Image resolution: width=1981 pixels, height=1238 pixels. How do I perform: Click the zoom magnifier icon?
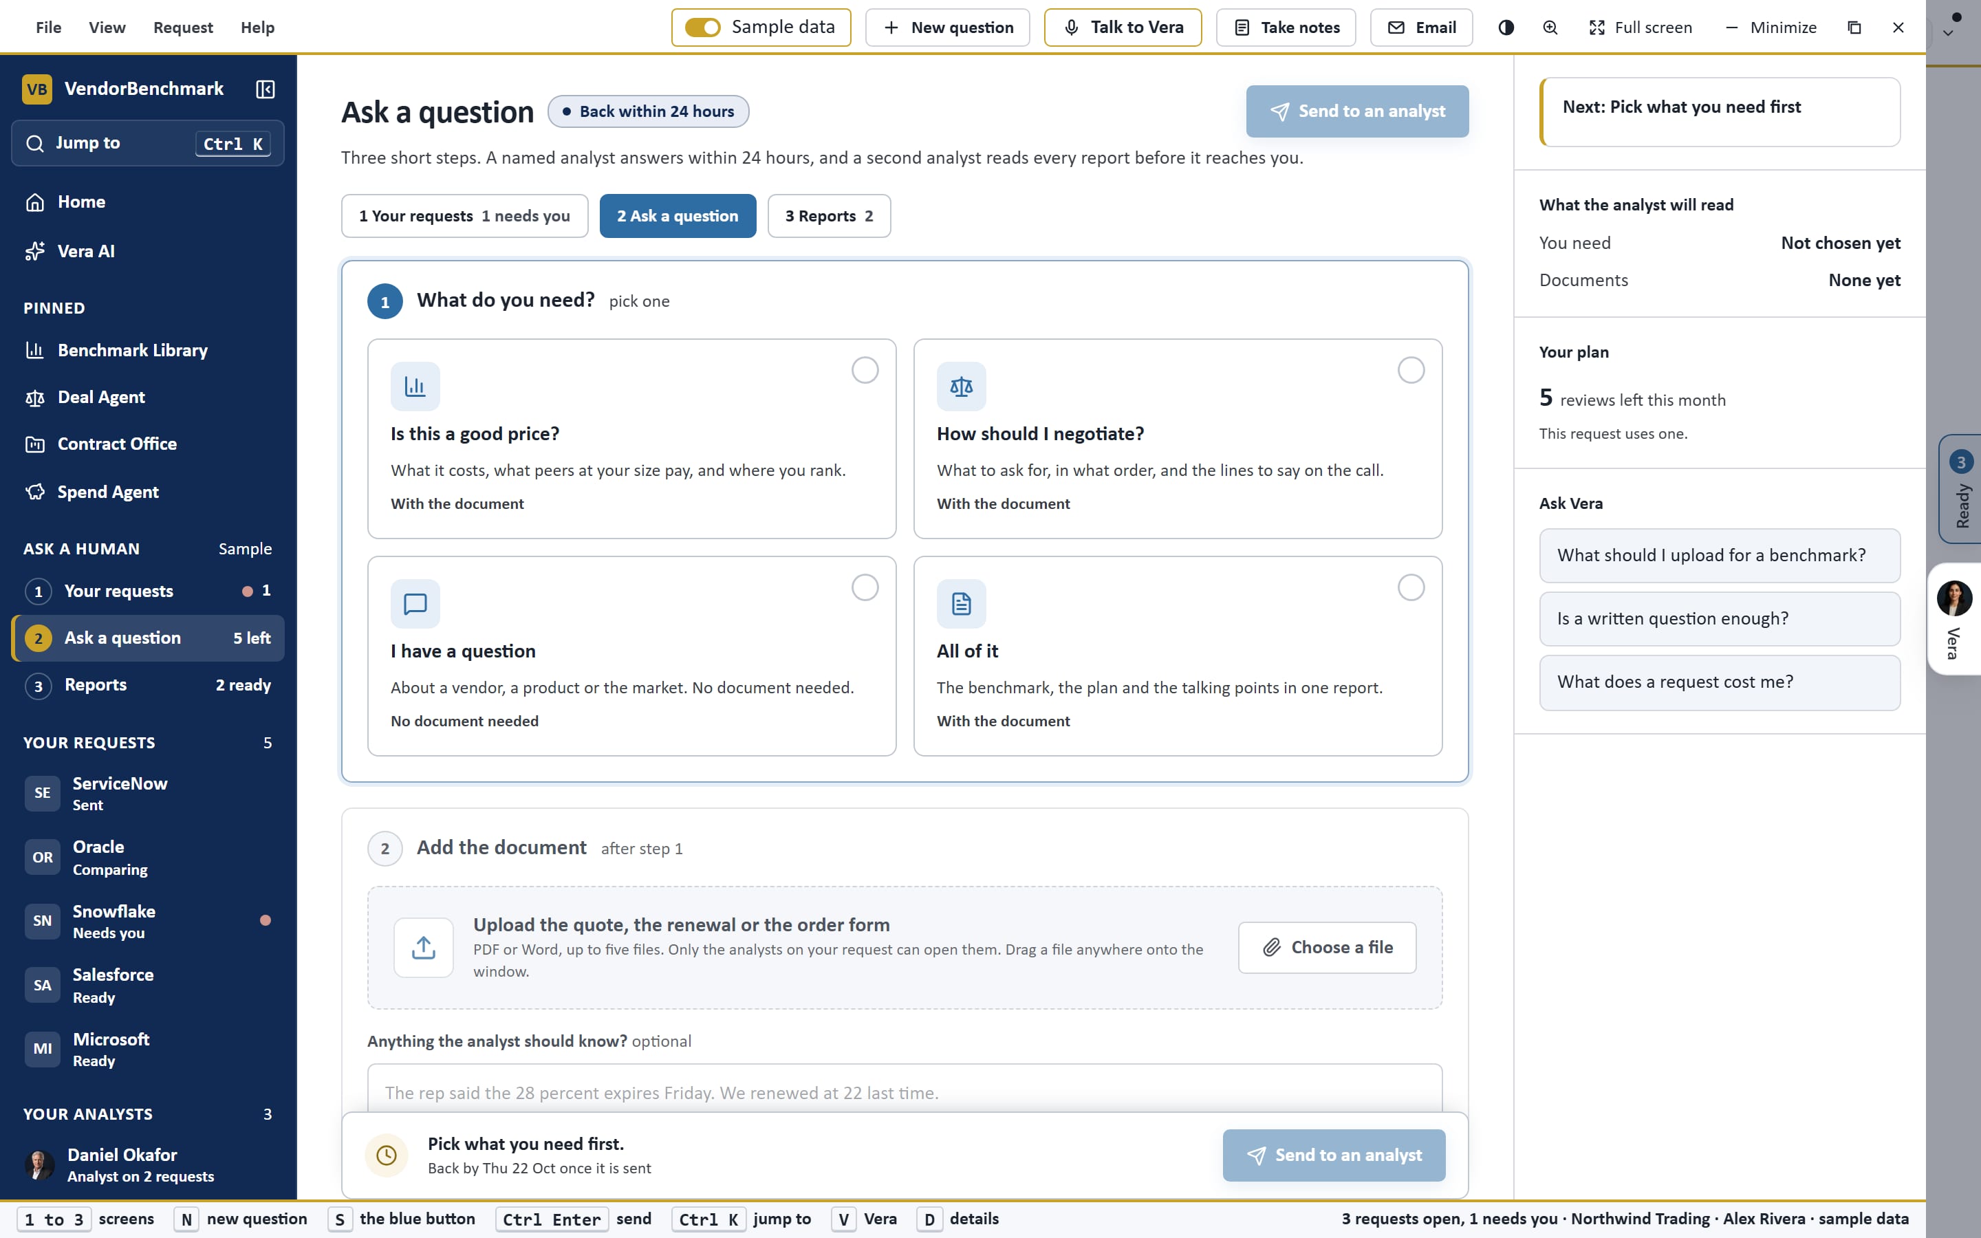[1550, 28]
